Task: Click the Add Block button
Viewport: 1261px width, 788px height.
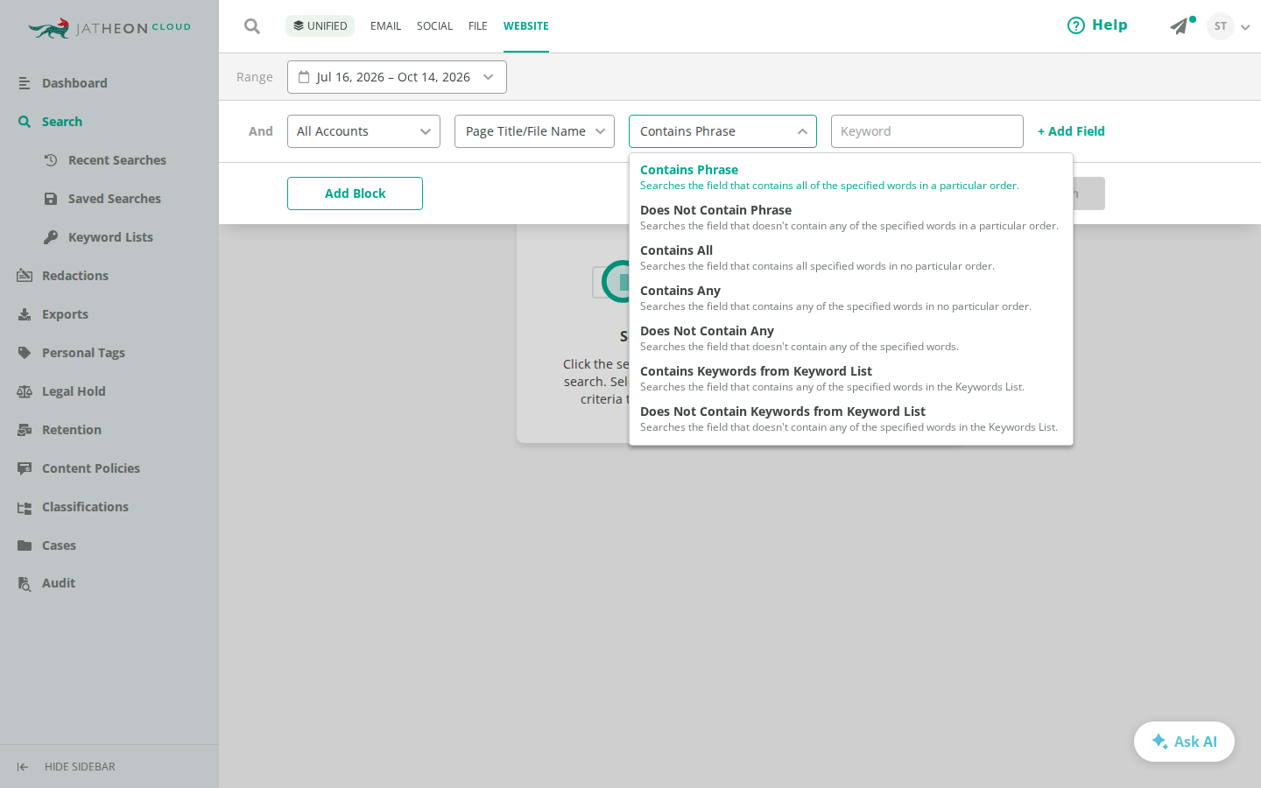Action: coord(355,193)
